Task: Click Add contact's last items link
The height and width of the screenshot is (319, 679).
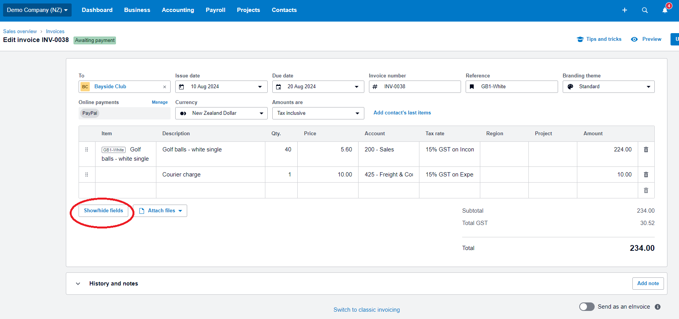Action: [x=402, y=113]
